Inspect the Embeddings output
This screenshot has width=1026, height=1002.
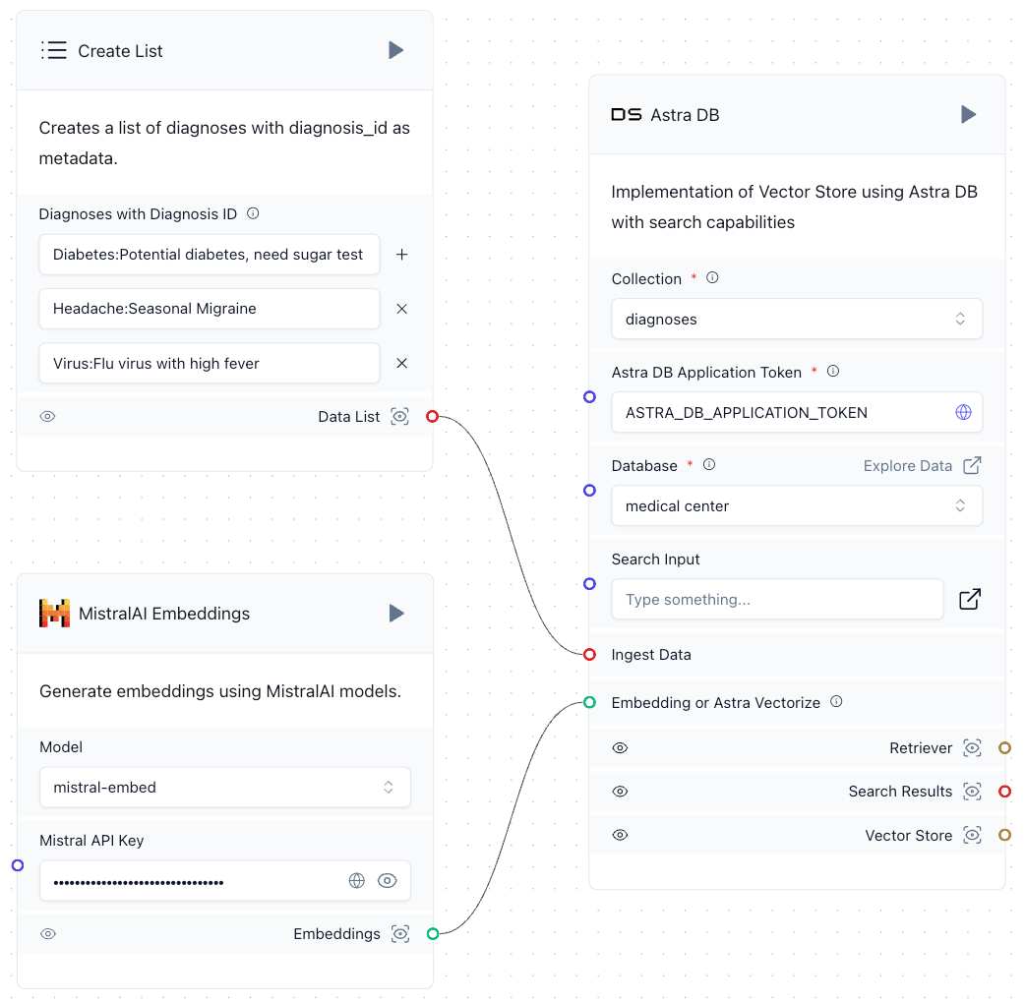(399, 933)
